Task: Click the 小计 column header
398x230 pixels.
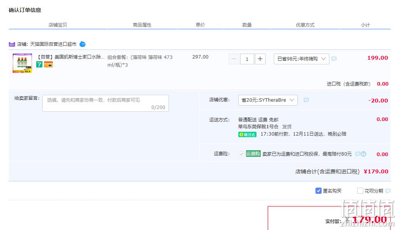Action: coord(365,25)
